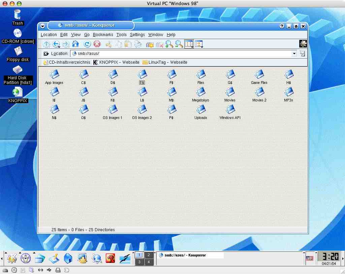Hide the panel using right edge arrow

[x=343, y=258]
